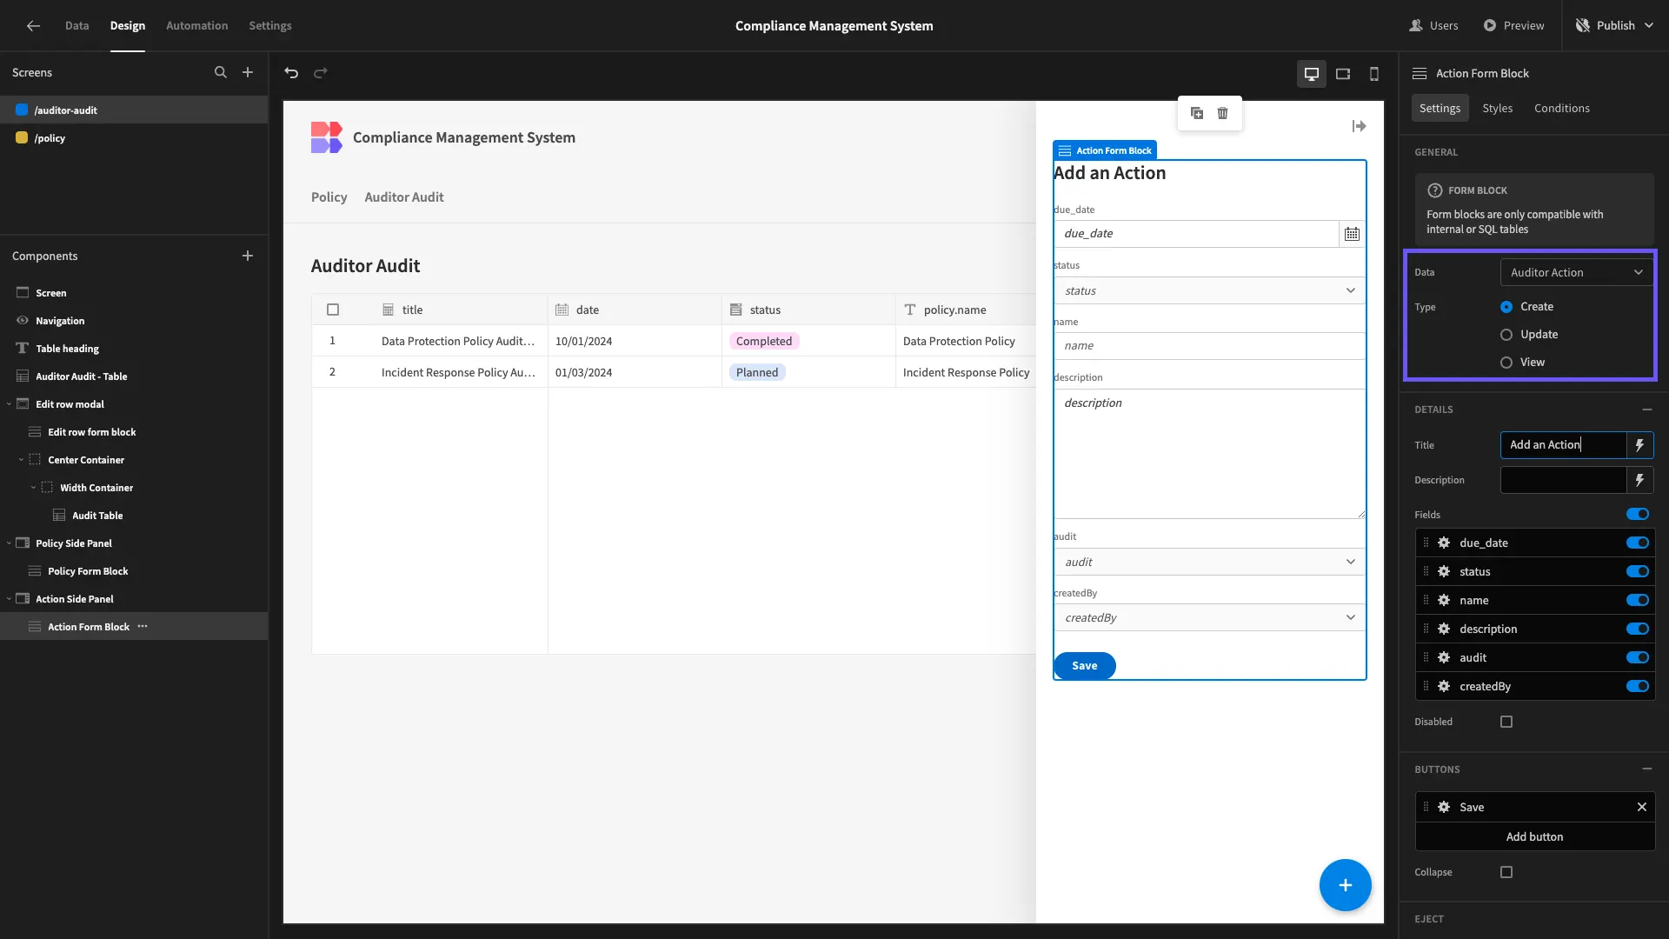Collapse the Edit row modal tree
Image resolution: width=1669 pixels, height=939 pixels.
point(9,404)
